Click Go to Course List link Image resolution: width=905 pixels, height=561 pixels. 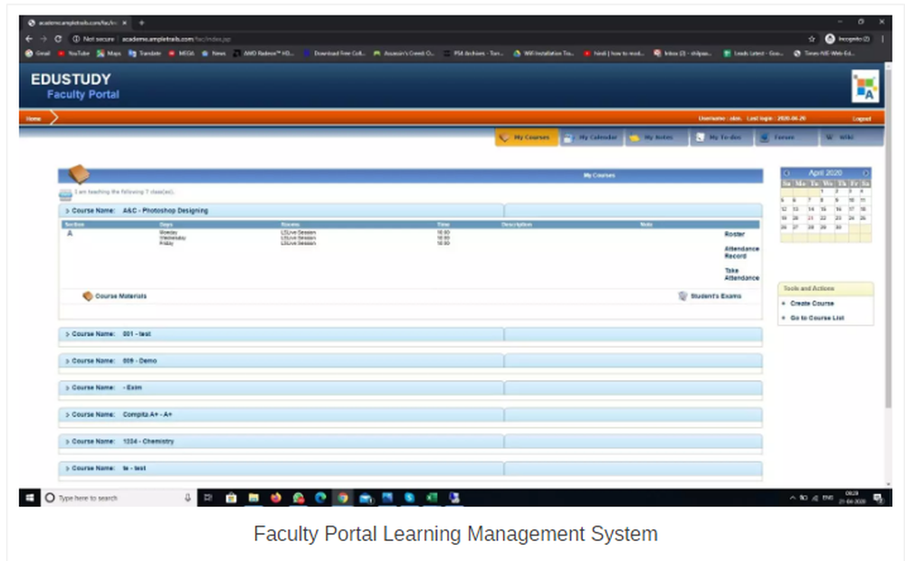[816, 318]
